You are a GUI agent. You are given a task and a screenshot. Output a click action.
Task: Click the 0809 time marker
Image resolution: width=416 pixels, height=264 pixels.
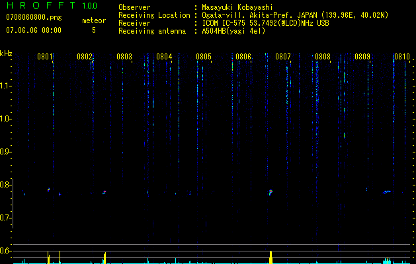(x=362, y=57)
